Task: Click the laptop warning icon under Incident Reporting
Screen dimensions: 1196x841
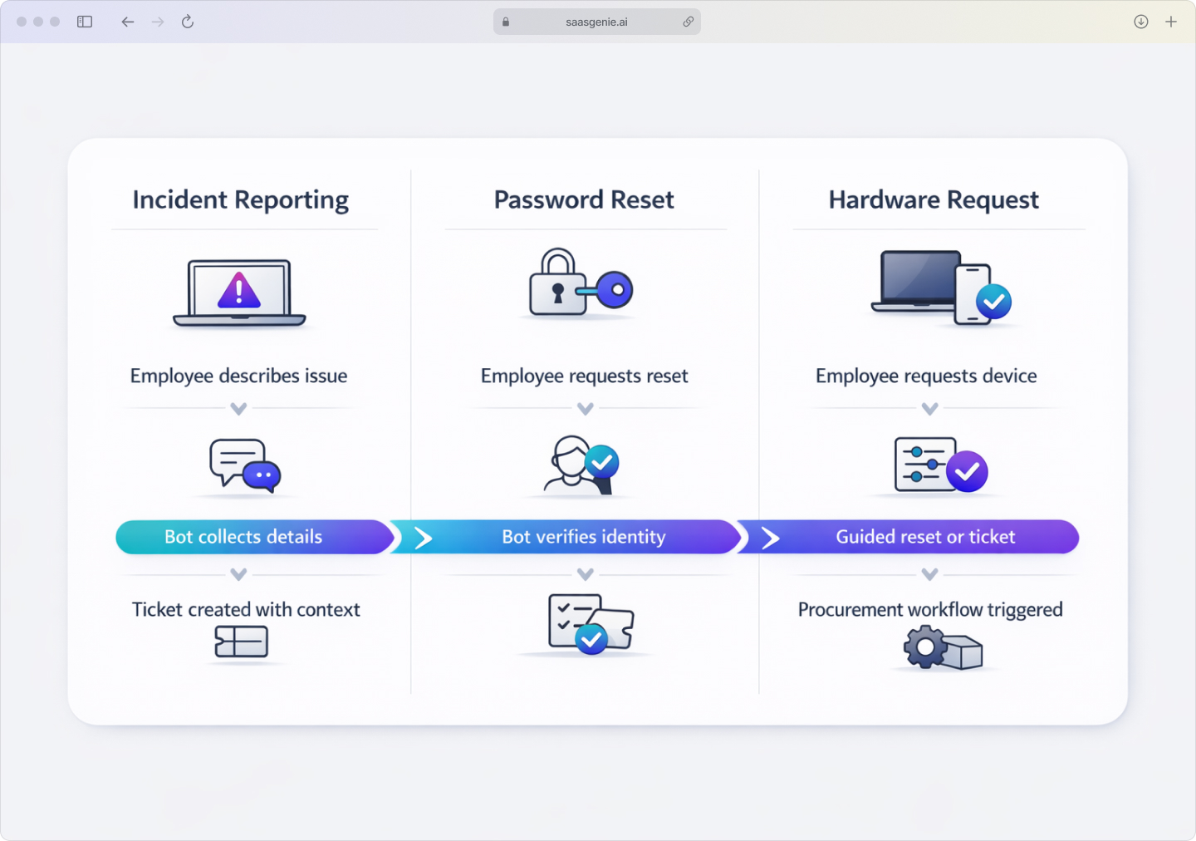Action: point(239,292)
